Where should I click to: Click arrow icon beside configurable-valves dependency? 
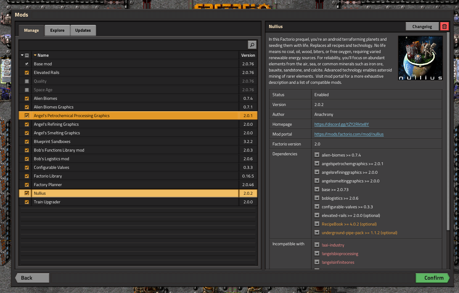(x=317, y=207)
